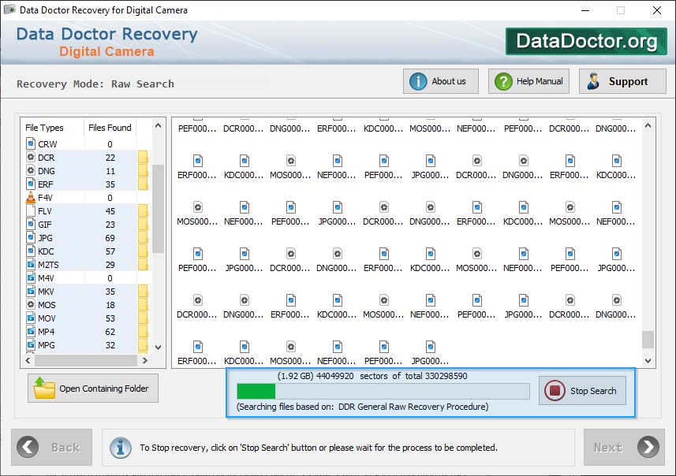
Task: Click the blue info icon in the status message
Action: tap(121, 448)
